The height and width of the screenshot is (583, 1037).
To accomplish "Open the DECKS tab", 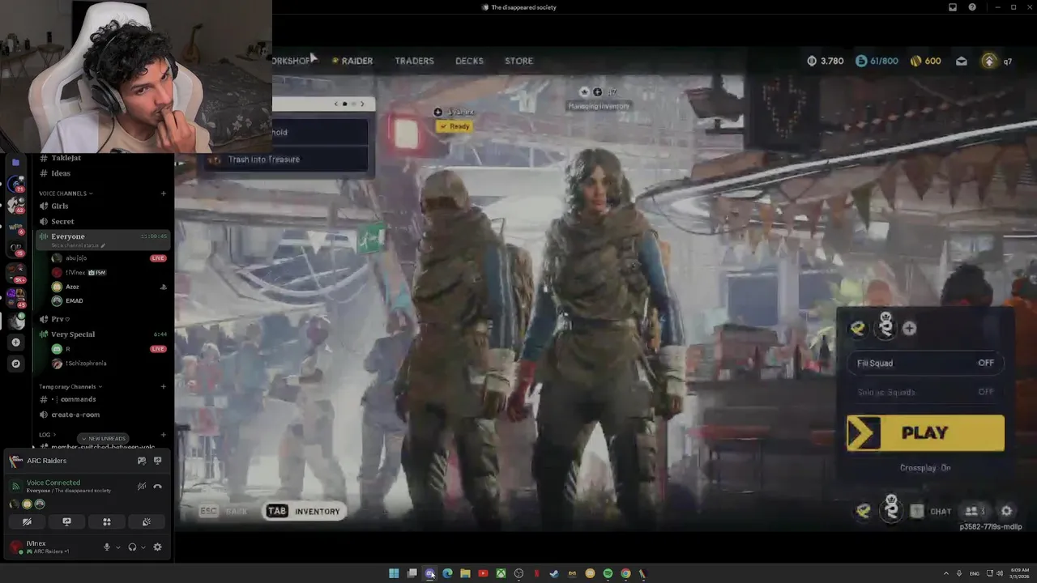I will [x=469, y=61].
